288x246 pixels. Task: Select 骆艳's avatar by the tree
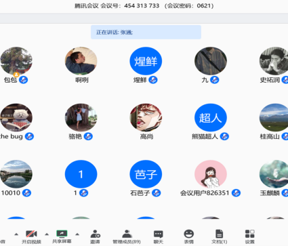pyautogui.click(x=81, y=117)
